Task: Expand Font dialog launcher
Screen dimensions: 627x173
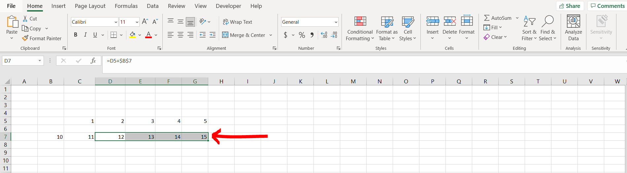Action: (159, 48)
